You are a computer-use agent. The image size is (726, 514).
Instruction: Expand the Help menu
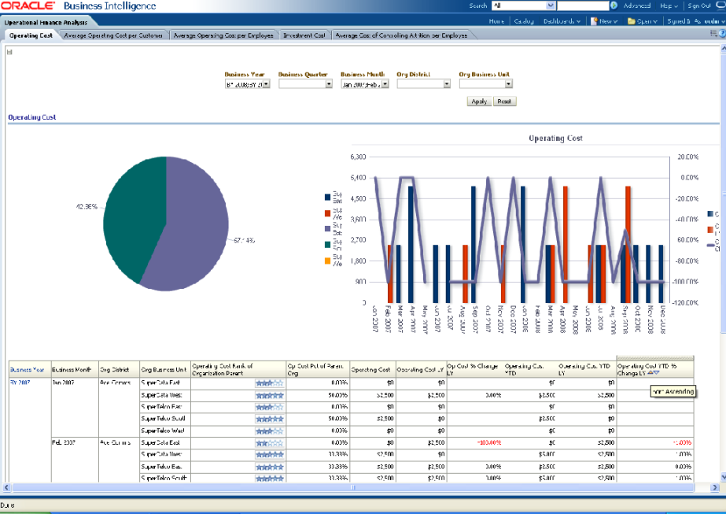[x=669, y=6]
